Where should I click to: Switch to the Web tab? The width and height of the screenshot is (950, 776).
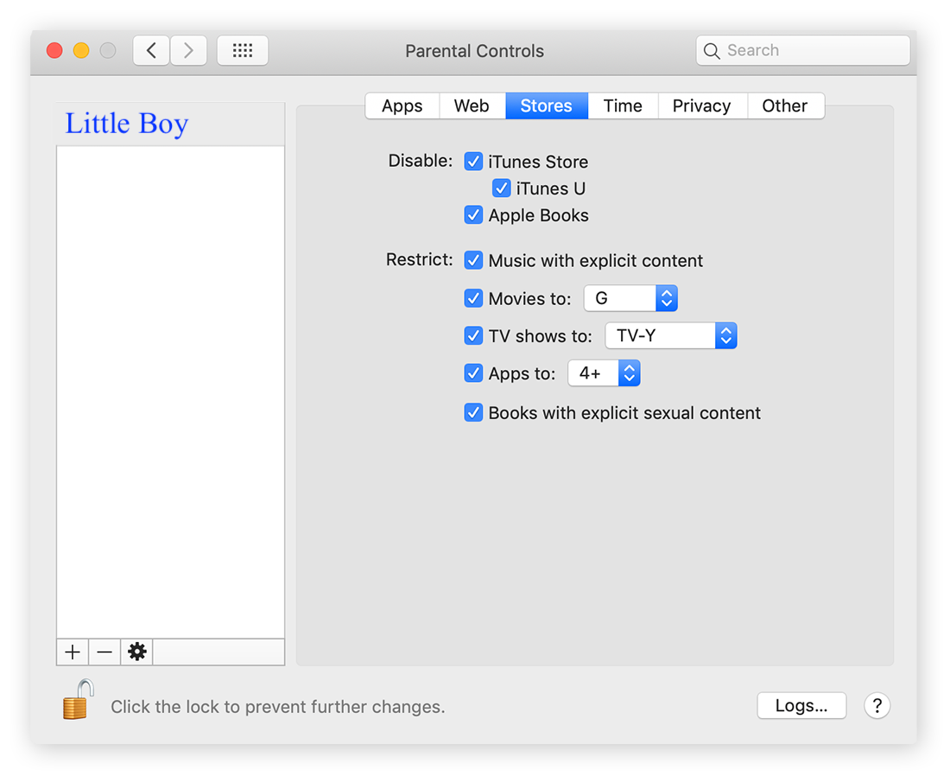point(472,106)
